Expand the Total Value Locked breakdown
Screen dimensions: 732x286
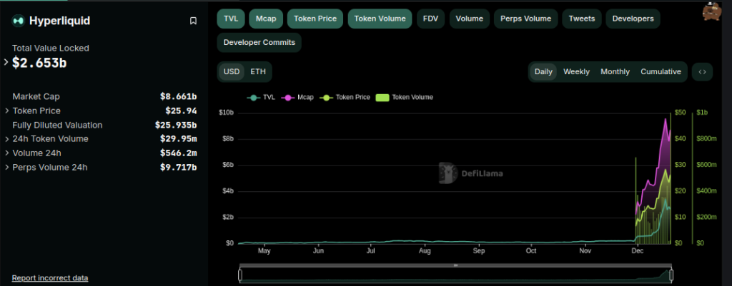click(6, 62)
